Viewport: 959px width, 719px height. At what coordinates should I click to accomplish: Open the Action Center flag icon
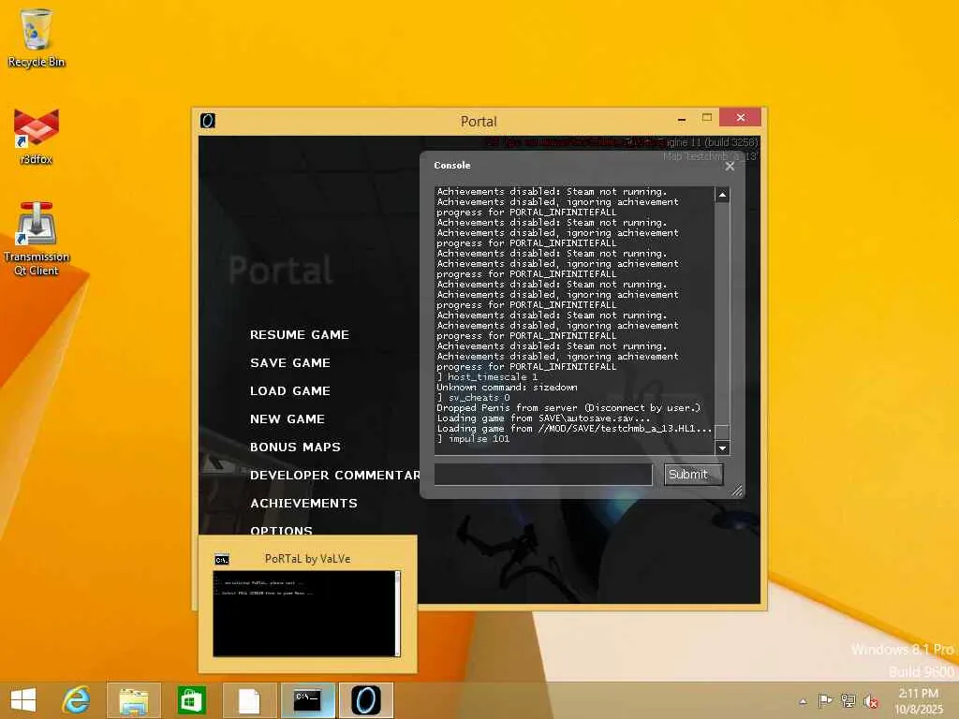pyautogui.click(x=824, y=700)
